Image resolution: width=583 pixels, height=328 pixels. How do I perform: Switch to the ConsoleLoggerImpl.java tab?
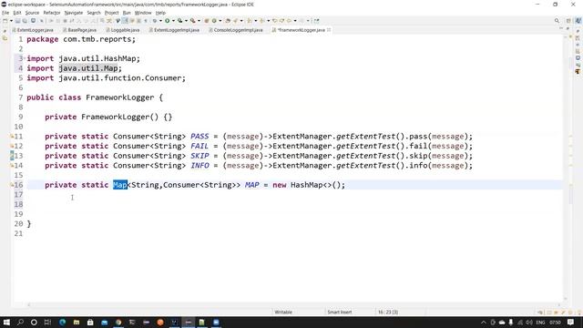tap(236, 30)
